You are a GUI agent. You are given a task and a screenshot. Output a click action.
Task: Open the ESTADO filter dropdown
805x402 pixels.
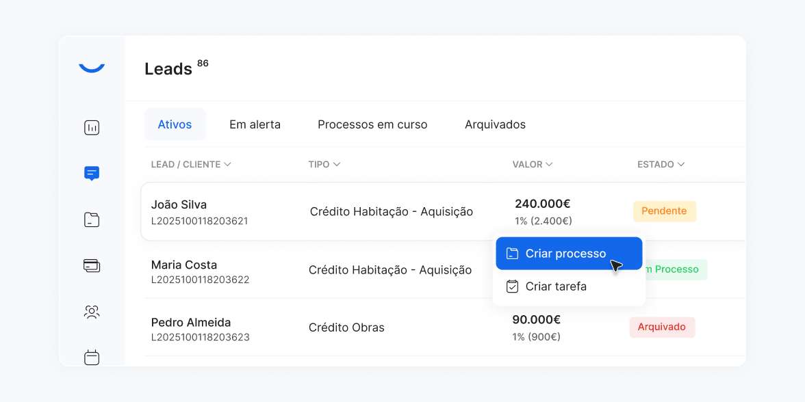(x=661, y=164)
